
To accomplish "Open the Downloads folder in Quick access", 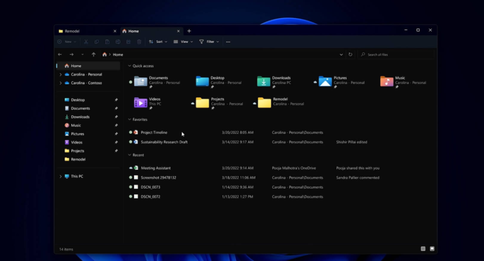I will coord(264,81).
